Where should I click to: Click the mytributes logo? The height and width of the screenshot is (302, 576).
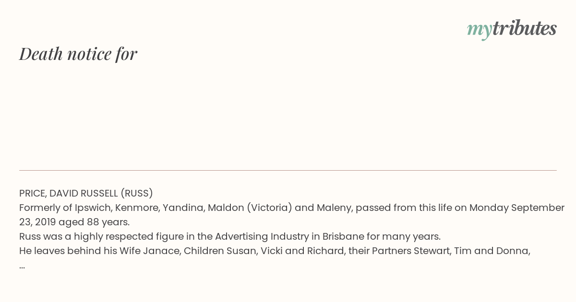512,29
